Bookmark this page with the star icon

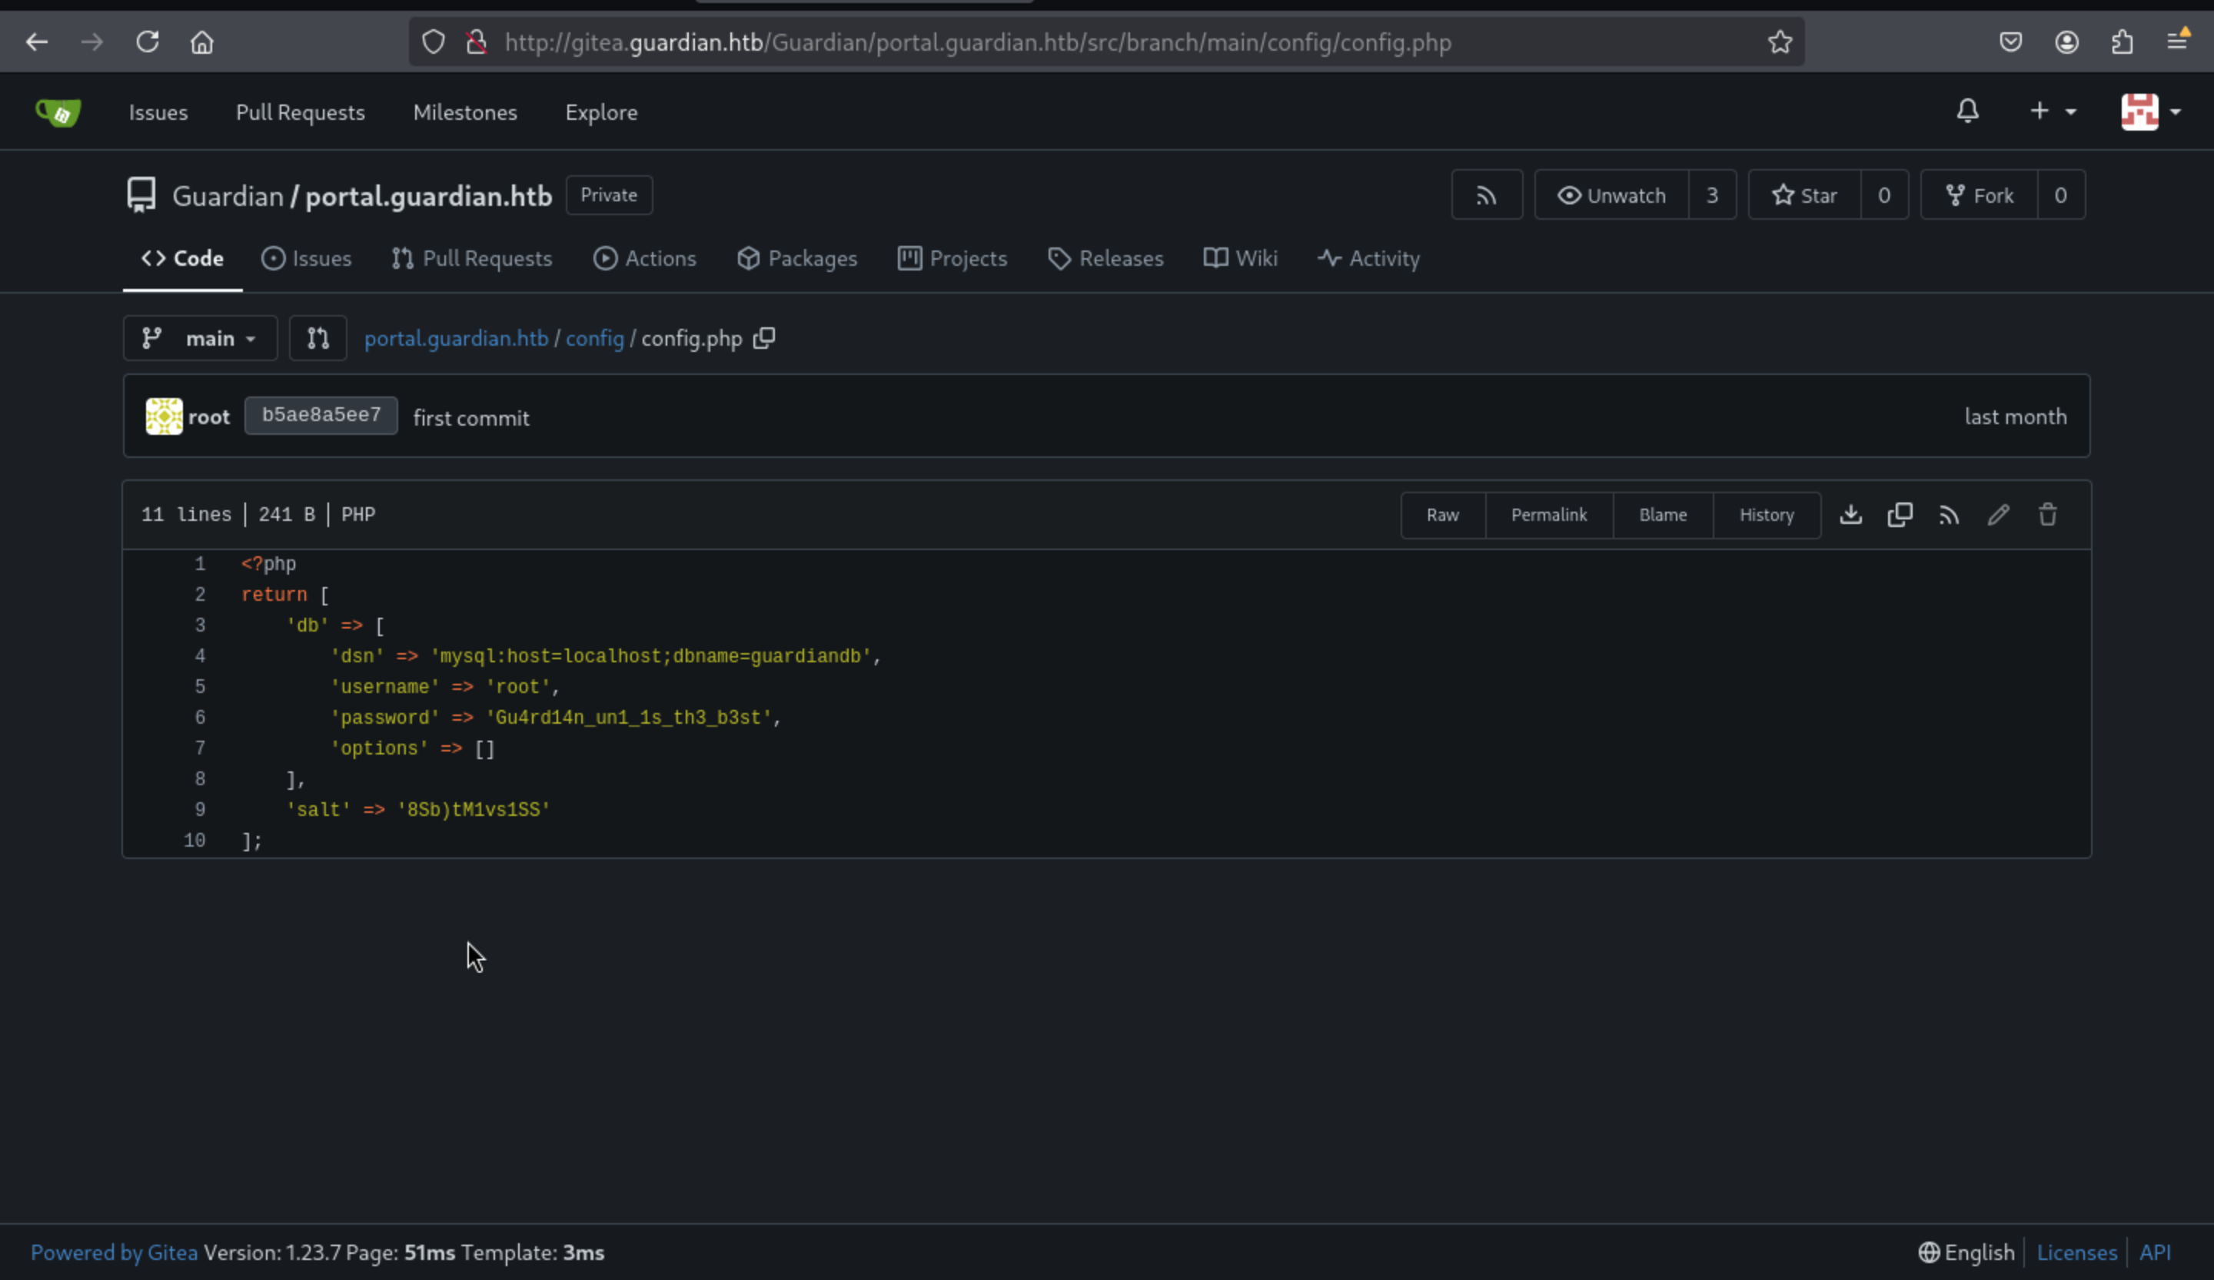click(1779, 42)
